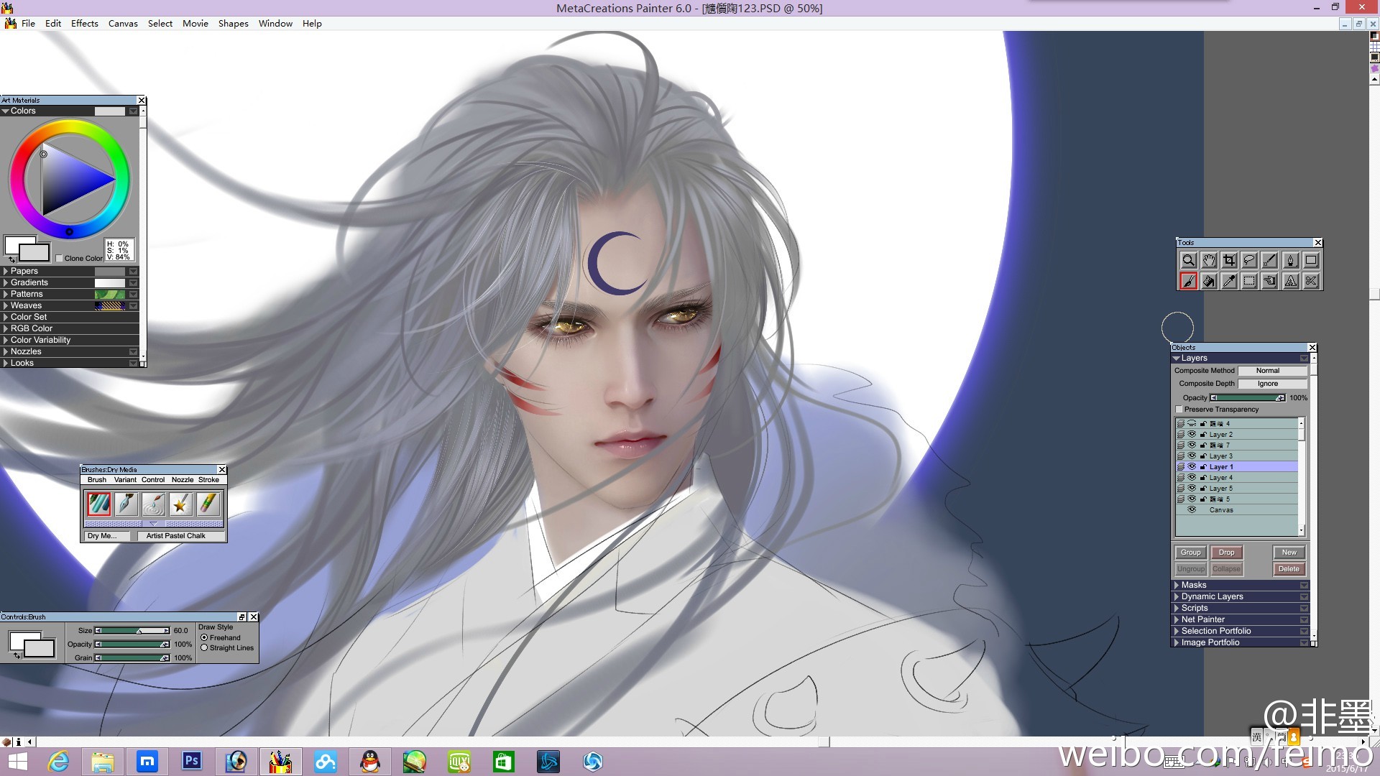Open the Canvas menu

point(123,24)
